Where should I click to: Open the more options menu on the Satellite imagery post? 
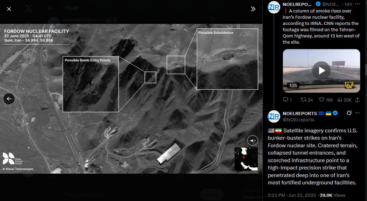pos(357,113)
